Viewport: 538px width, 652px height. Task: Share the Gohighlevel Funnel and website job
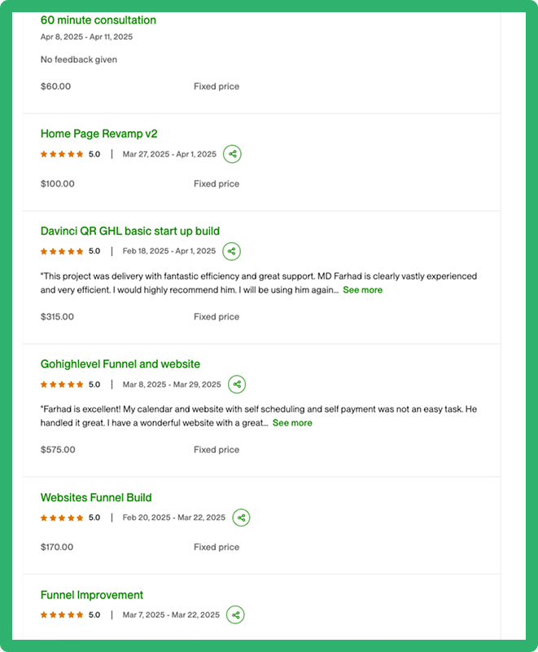tap(236, 385)
